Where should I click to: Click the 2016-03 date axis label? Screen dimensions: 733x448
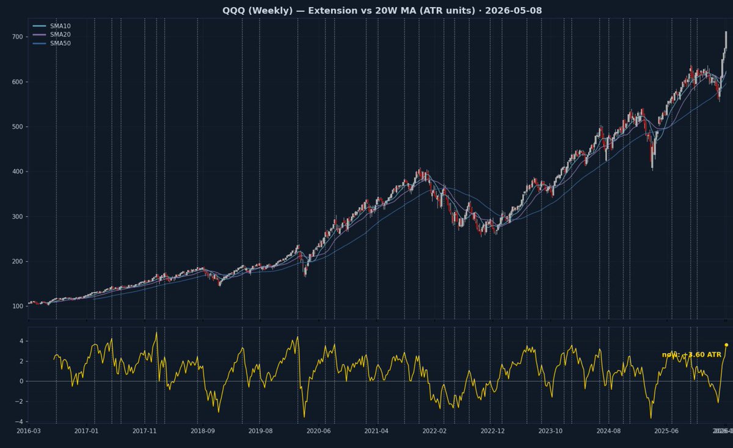point(28,431)
